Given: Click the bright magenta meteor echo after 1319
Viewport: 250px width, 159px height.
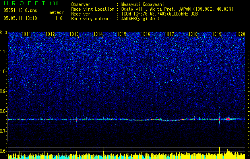Looking at the screenshot, I should 228,118.
